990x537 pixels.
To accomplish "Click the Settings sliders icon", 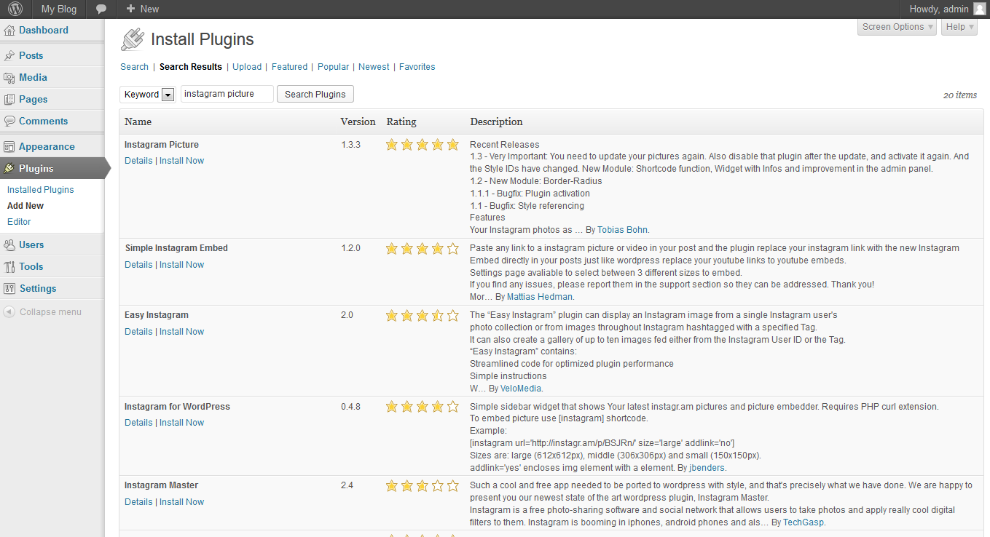I will pos(9,289).
